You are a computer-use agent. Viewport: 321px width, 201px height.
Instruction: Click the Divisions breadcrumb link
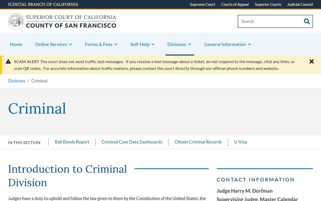[x=17, y=81]
